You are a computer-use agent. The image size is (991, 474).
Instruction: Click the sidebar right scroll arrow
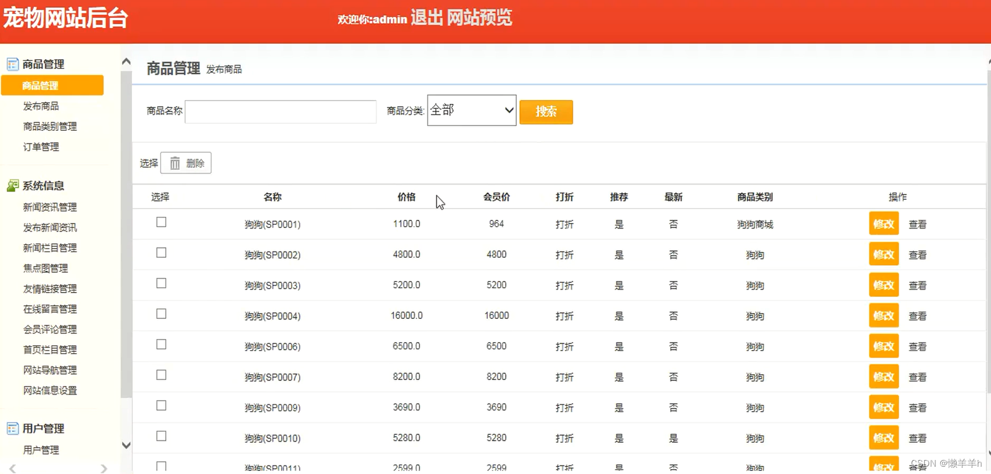[103, 469]
